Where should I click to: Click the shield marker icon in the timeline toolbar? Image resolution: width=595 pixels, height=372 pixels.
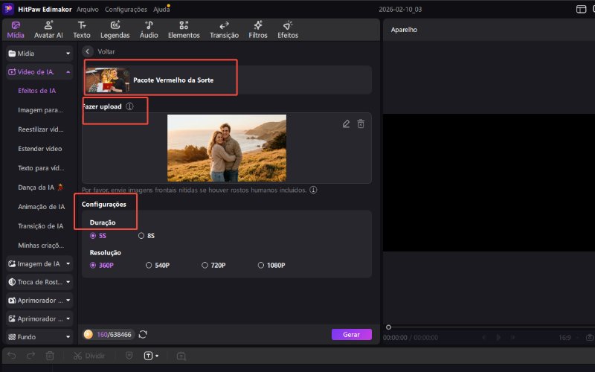pyautogui.click(x=129, y=356)
